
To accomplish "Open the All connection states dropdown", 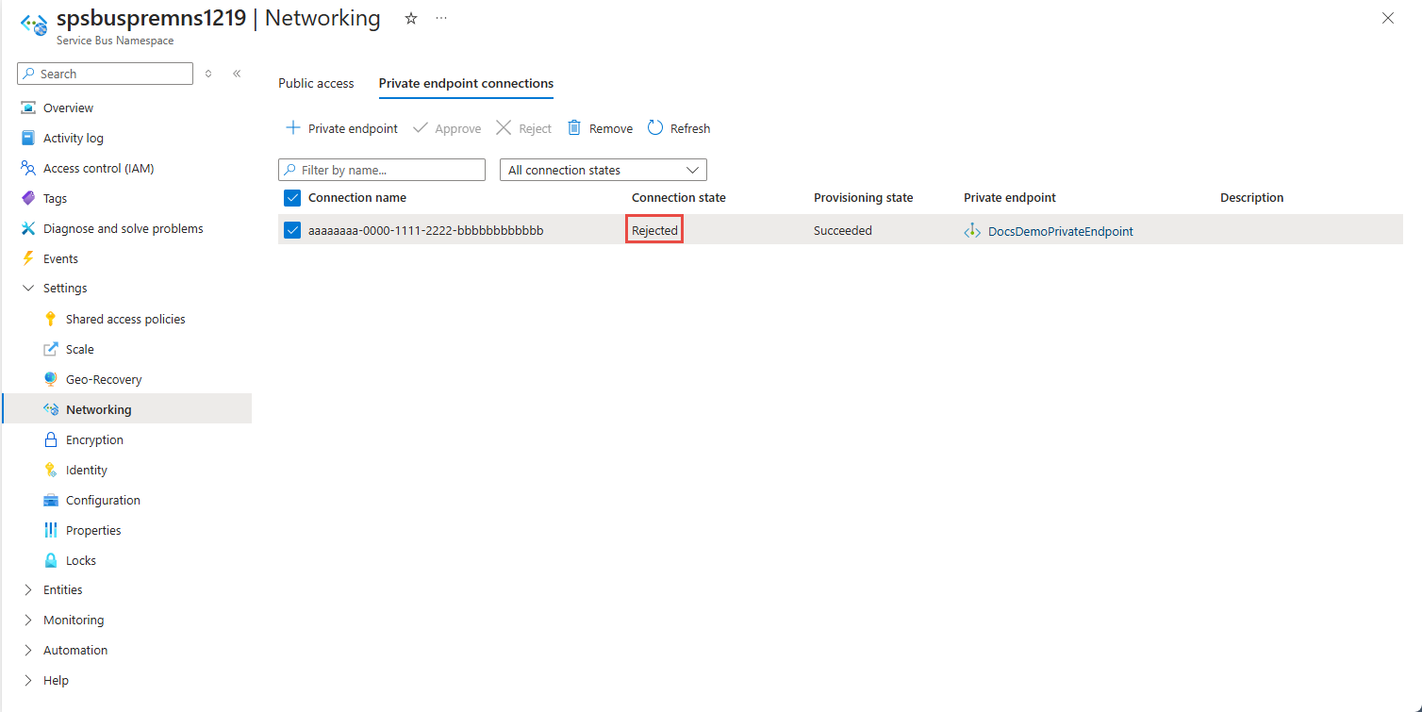I will coord(604,170).
